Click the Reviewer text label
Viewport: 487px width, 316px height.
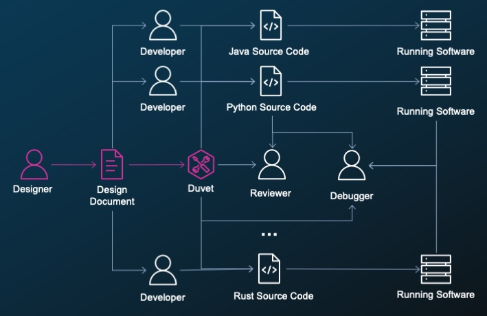tap(271, 193)
